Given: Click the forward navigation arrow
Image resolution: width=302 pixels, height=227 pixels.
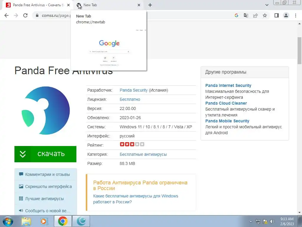Looking at the screenshot, I should pyautogui.click(x=16, y=15).
